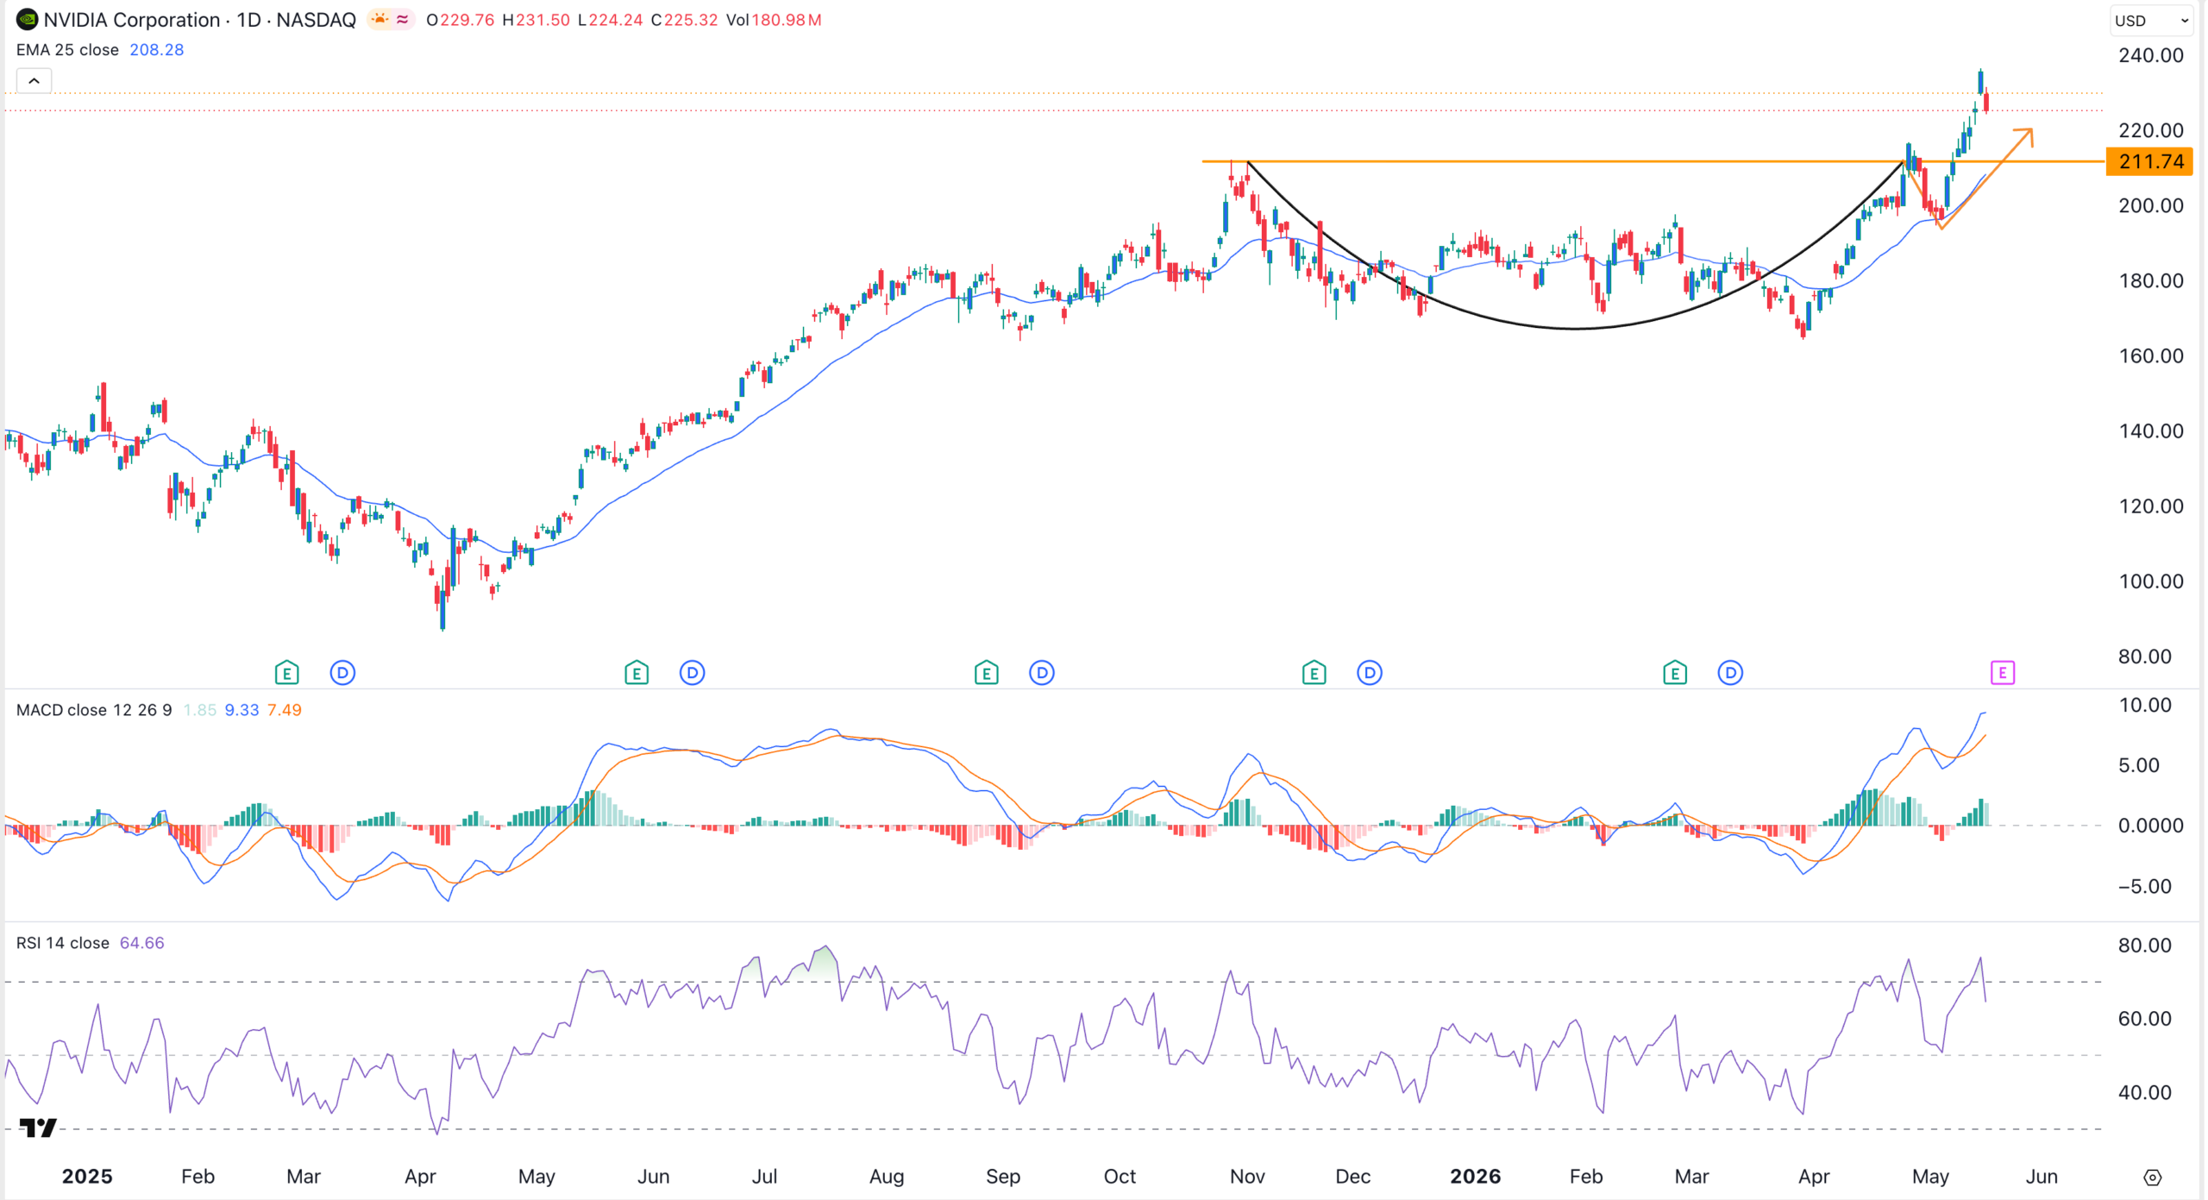The width and height of the screenshot is (2208, 1200).
Task: Open chart settings via the gear icon
Action: [x=2152, y=1178]
